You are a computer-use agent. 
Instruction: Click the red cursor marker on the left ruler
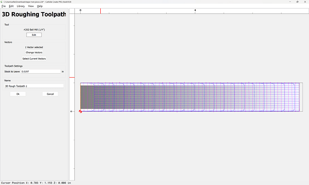pos(71,77)
